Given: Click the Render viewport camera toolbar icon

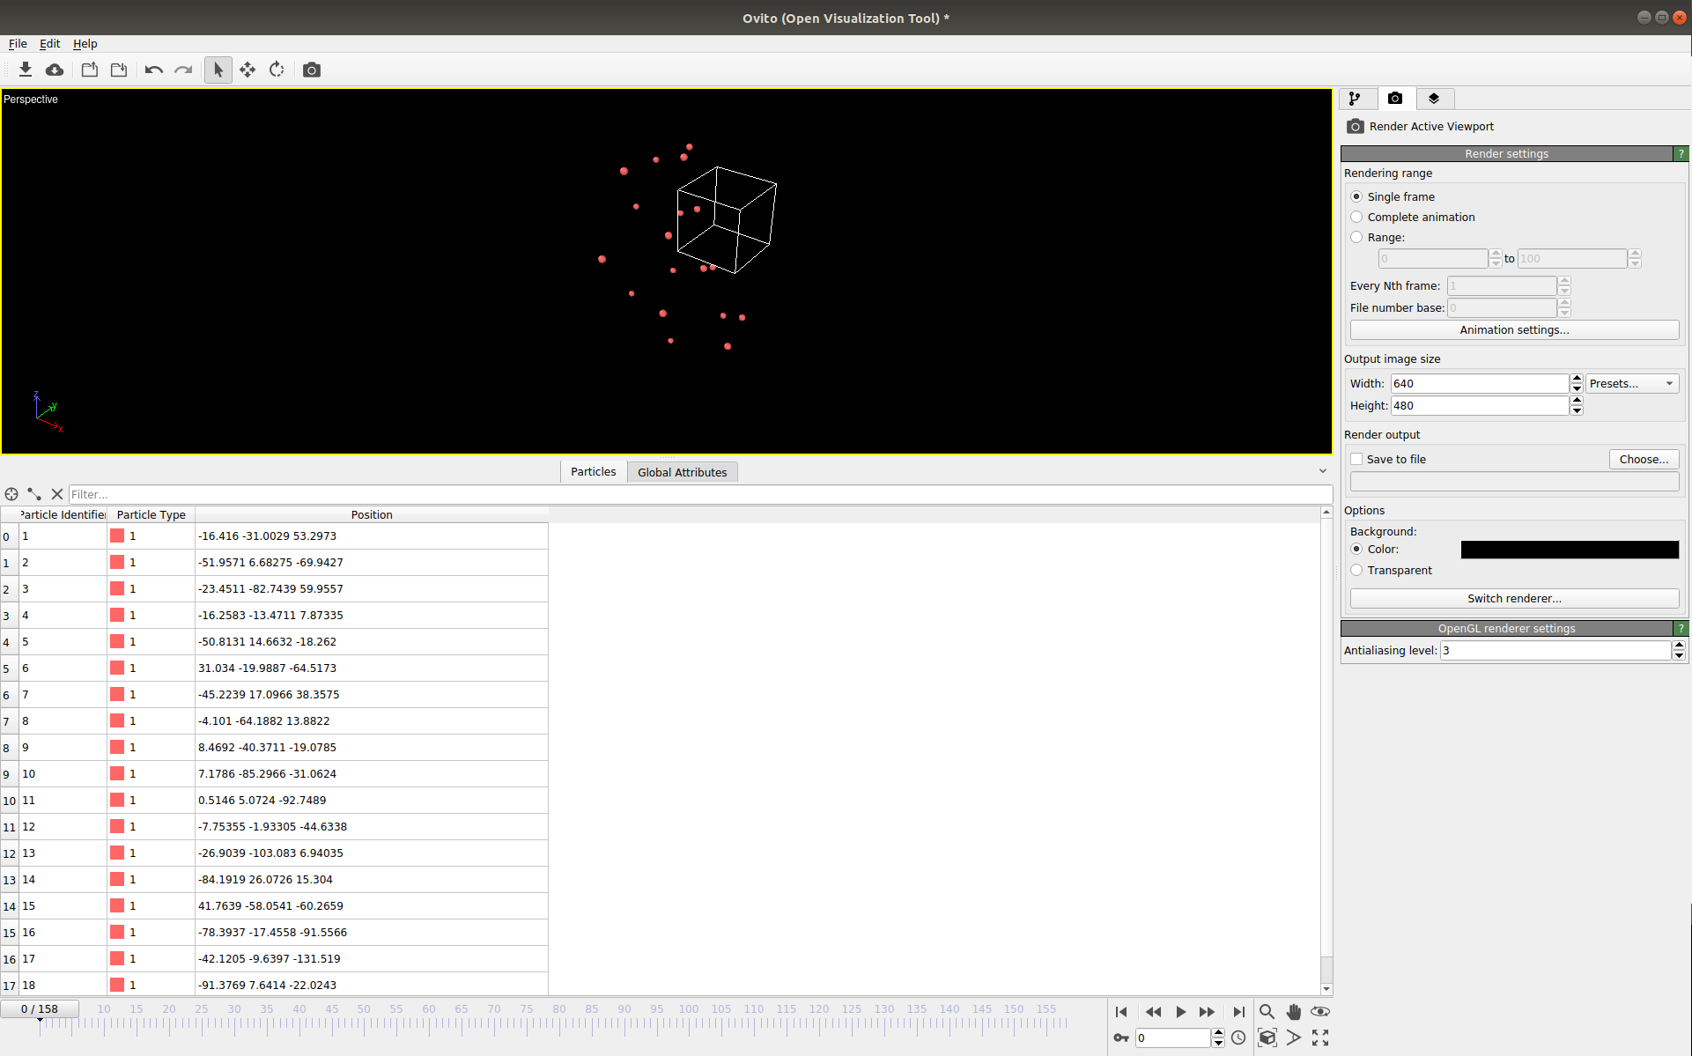Looking at the screenshot, I should tap(312, 70).
